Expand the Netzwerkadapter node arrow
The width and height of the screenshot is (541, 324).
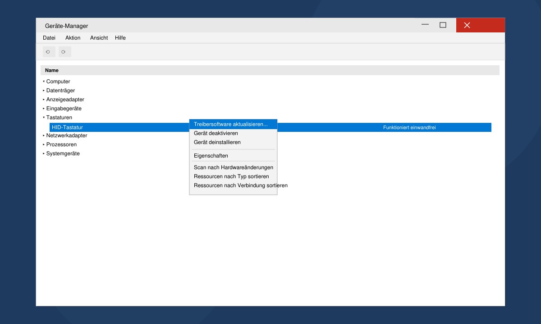click(x=44, y=135)
